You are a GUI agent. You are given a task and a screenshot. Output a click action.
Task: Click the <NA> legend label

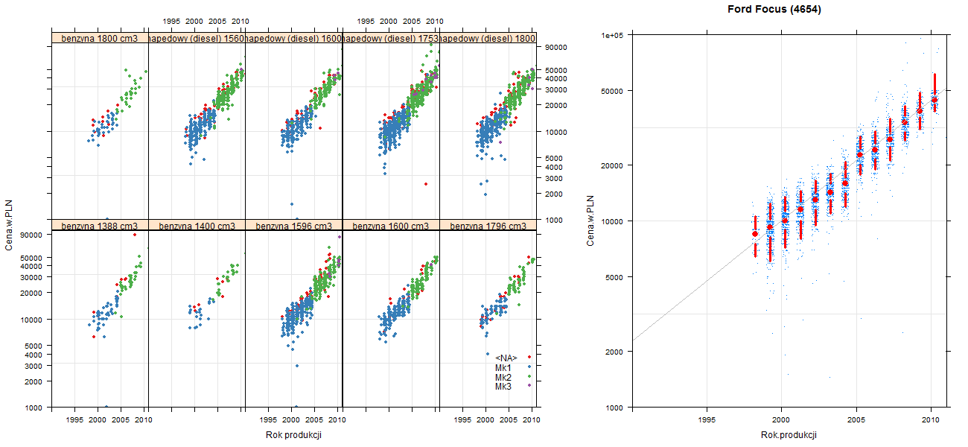(x=506, y=358)
